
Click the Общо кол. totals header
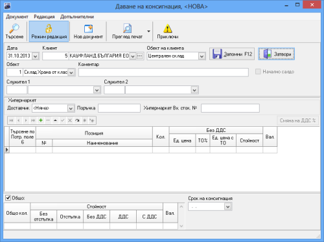coord(17,213)
